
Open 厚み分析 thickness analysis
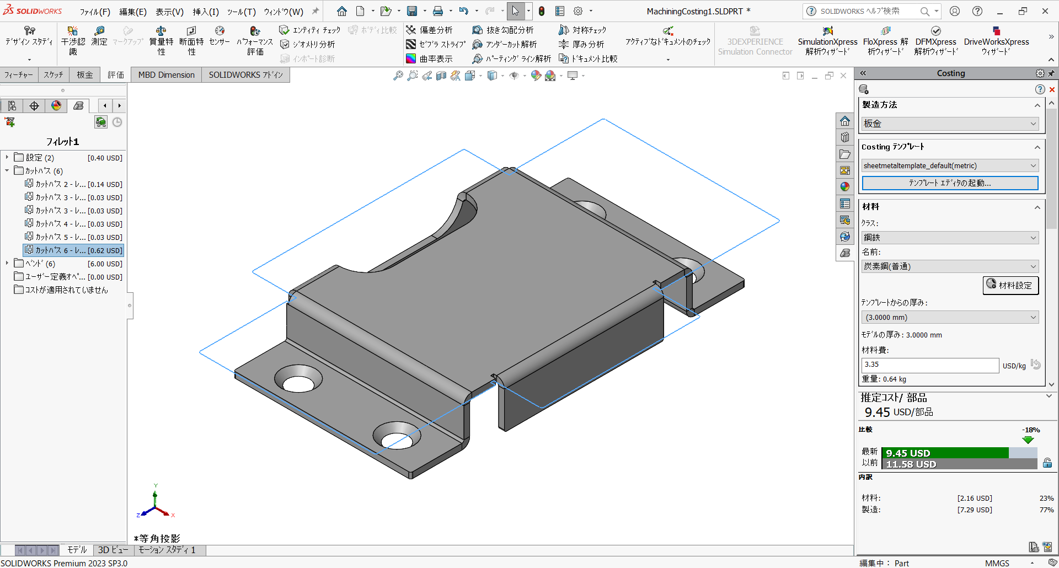tap(581, 44)
